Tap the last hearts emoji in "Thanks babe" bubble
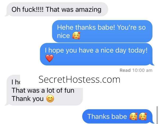Screen dimensions: 159x124 click(x=143, y=116)
